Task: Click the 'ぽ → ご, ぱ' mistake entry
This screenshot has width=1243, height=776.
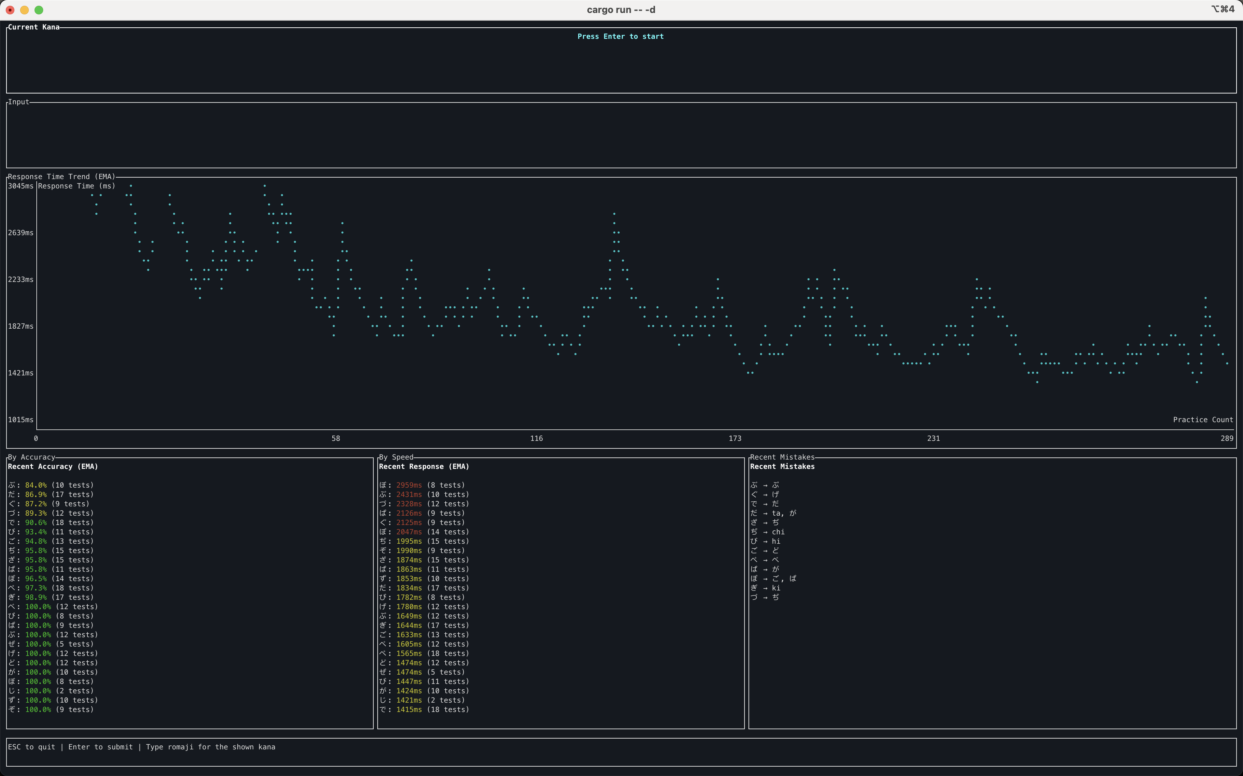Action: 773,579
